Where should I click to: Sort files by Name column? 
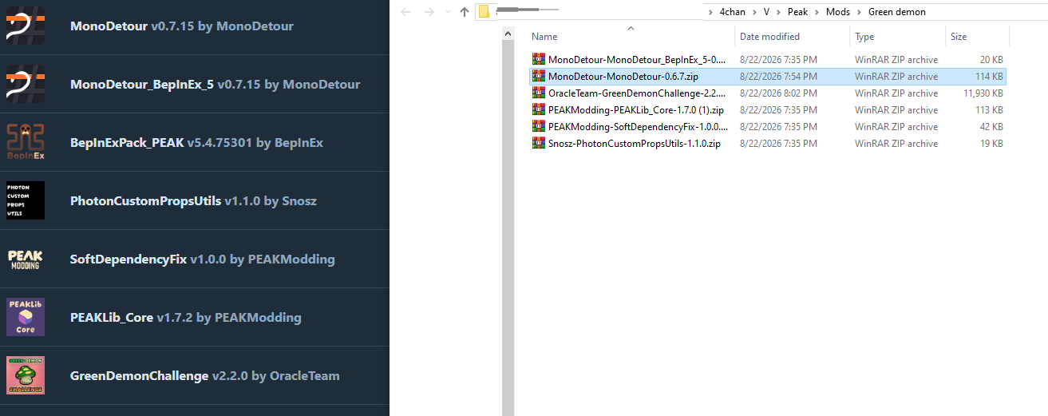[631, 37]
